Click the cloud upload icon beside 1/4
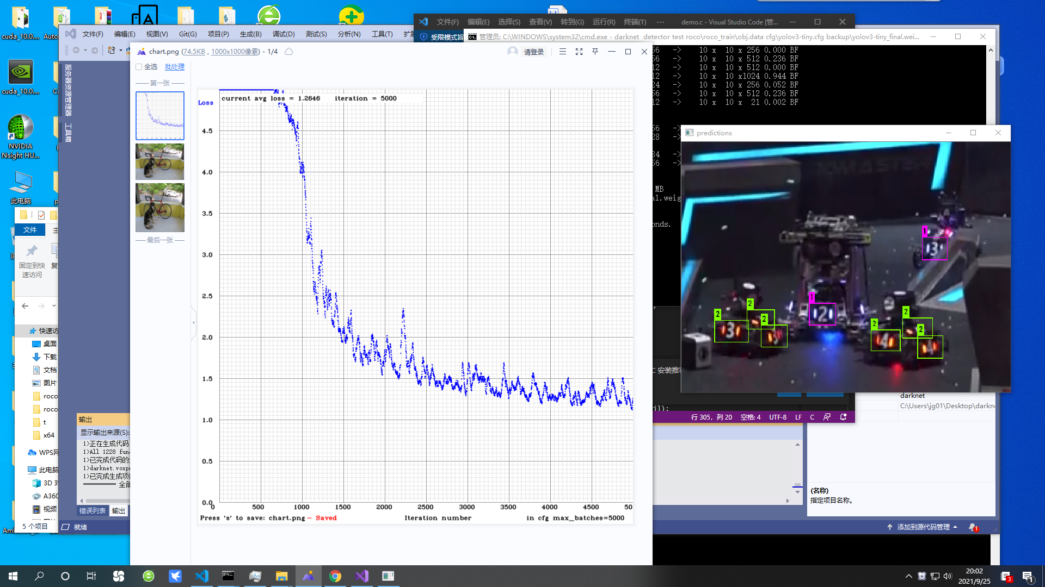Viewport: 1045px width, 587px height. (289, 52)
